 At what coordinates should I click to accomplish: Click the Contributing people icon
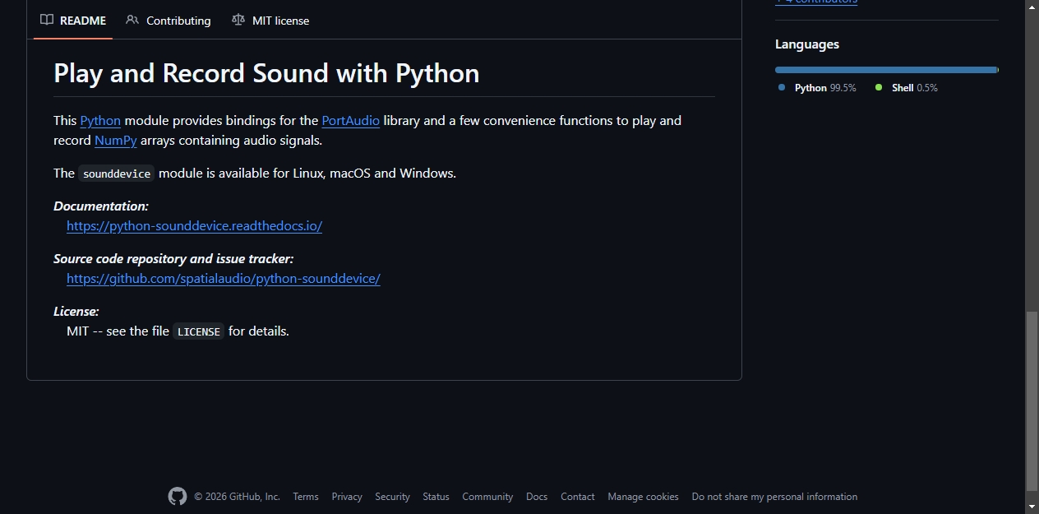[132, 20]
